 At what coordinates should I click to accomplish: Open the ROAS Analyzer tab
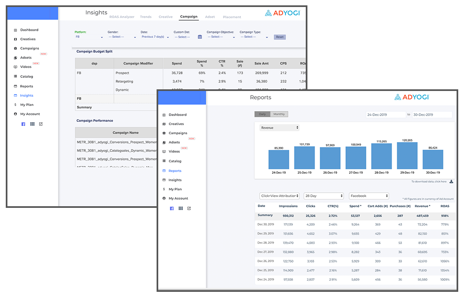tap(122, 17)
